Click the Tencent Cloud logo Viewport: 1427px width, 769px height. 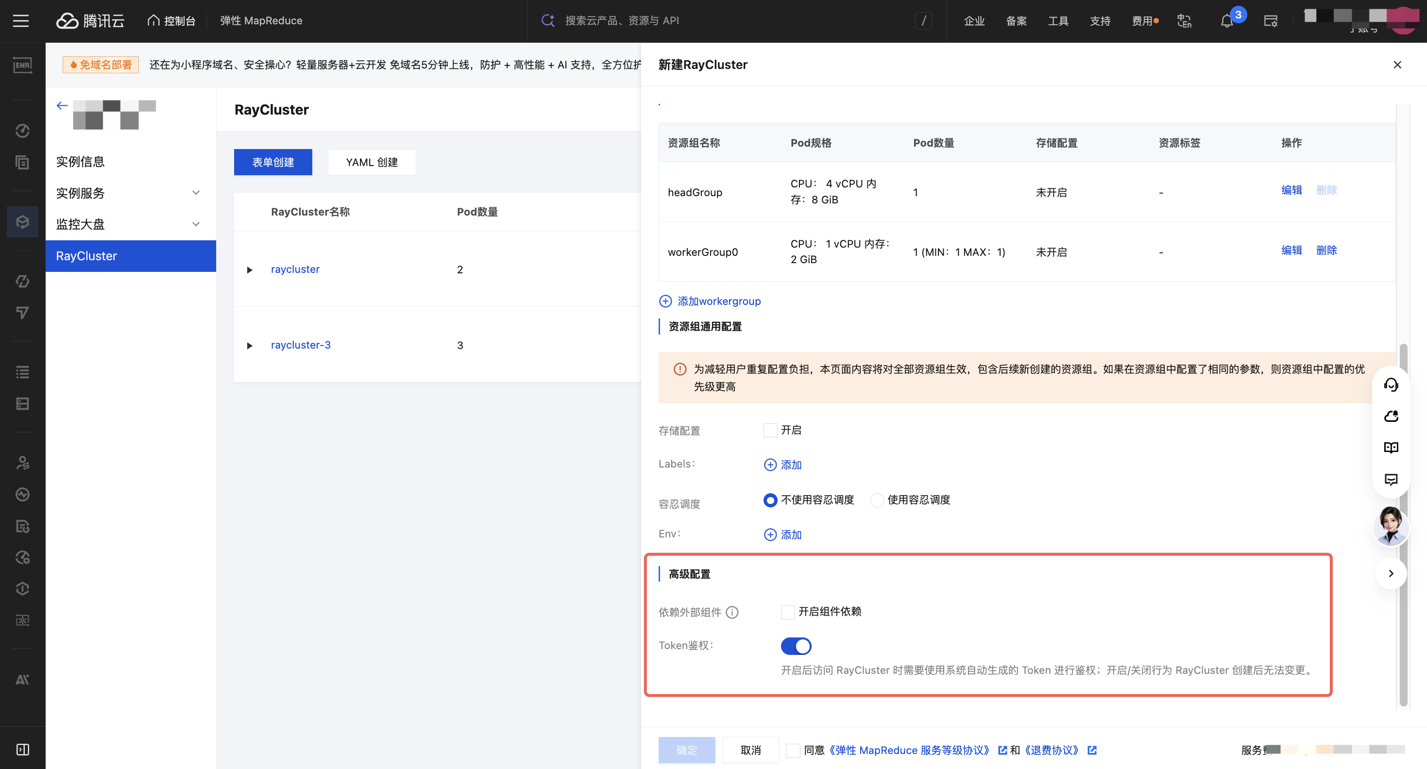[x=90, y=21]
